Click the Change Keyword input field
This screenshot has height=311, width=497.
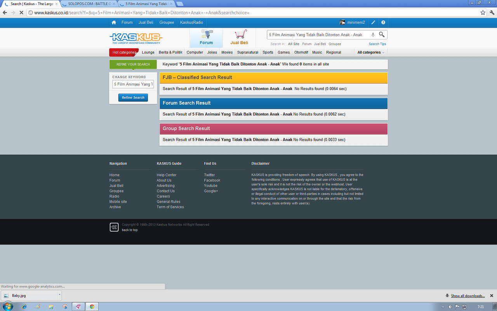133,84
